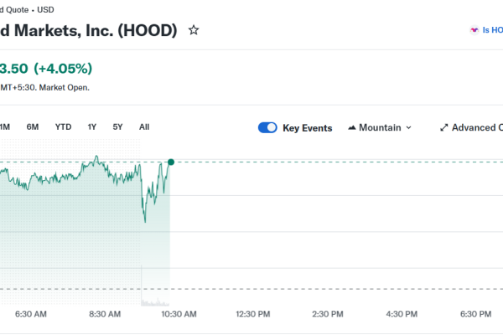Switch chart to YTD range

click(63, 127)
